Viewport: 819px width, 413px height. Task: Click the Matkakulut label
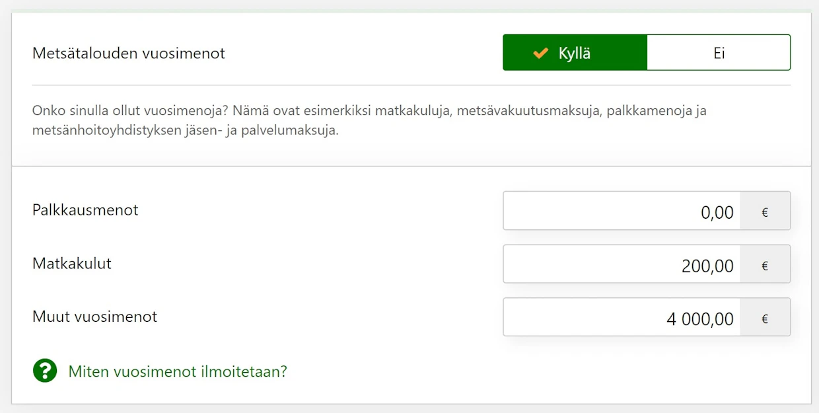click(72, 264)
